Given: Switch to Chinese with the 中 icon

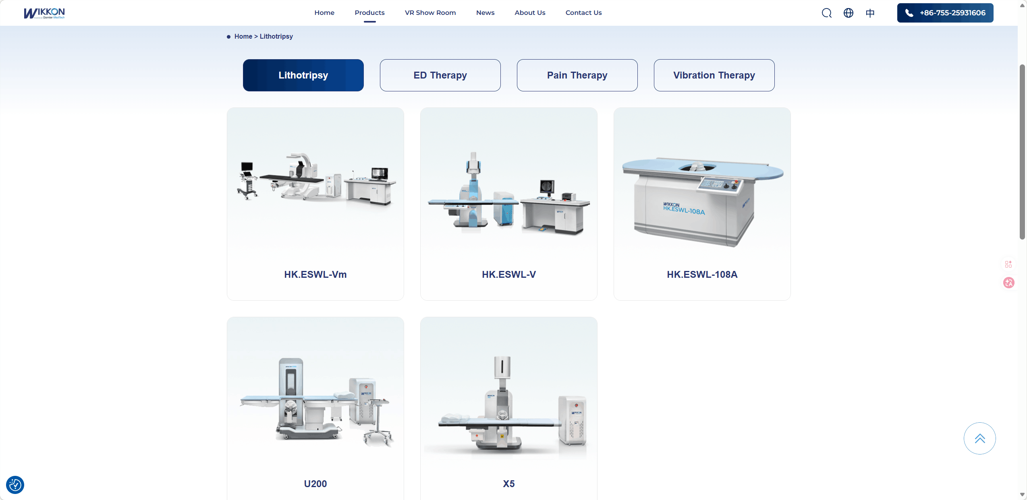Looking at the screenshot, I should click(x=870, y=13).
